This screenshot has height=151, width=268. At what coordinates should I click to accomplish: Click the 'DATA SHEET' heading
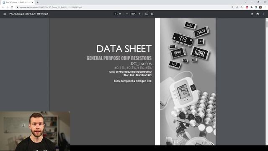click(124, 49)
